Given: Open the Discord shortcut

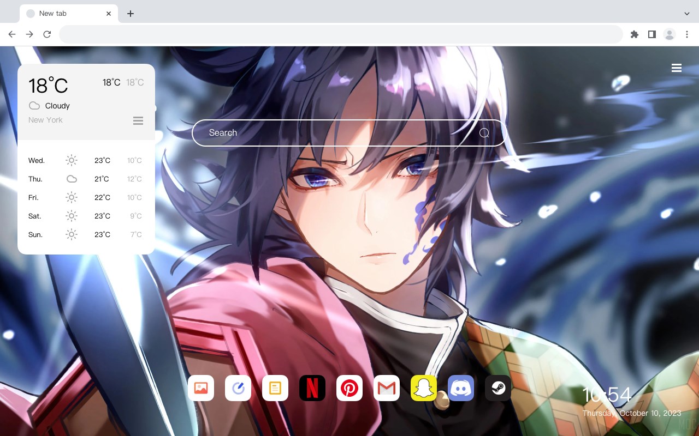Looking at the screenshot, I should click(x=461, y=388).
